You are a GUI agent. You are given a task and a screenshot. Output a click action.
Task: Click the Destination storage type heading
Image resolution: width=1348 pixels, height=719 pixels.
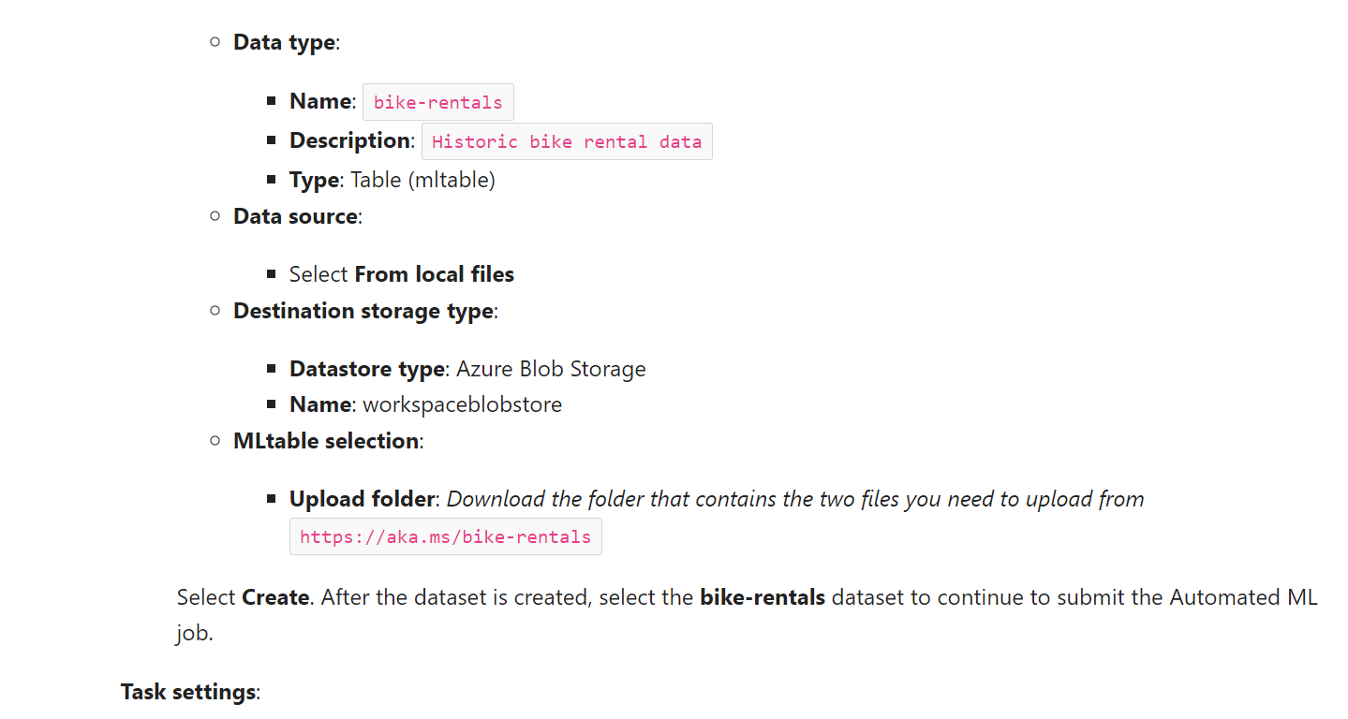pos(363,311)
